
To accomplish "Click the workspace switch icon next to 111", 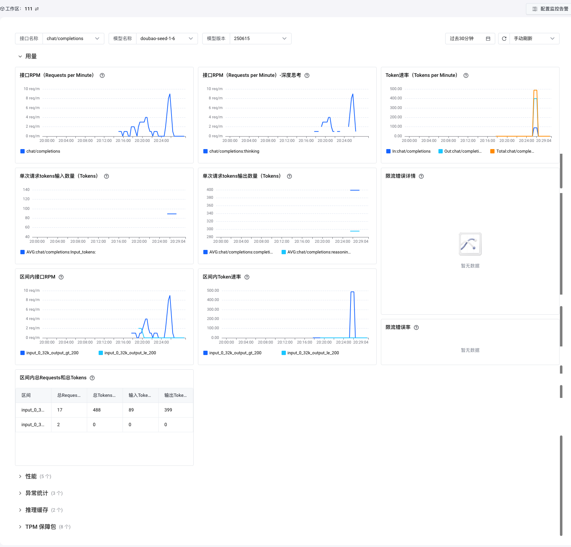I will pyautogui.click(x=37, y=9).
